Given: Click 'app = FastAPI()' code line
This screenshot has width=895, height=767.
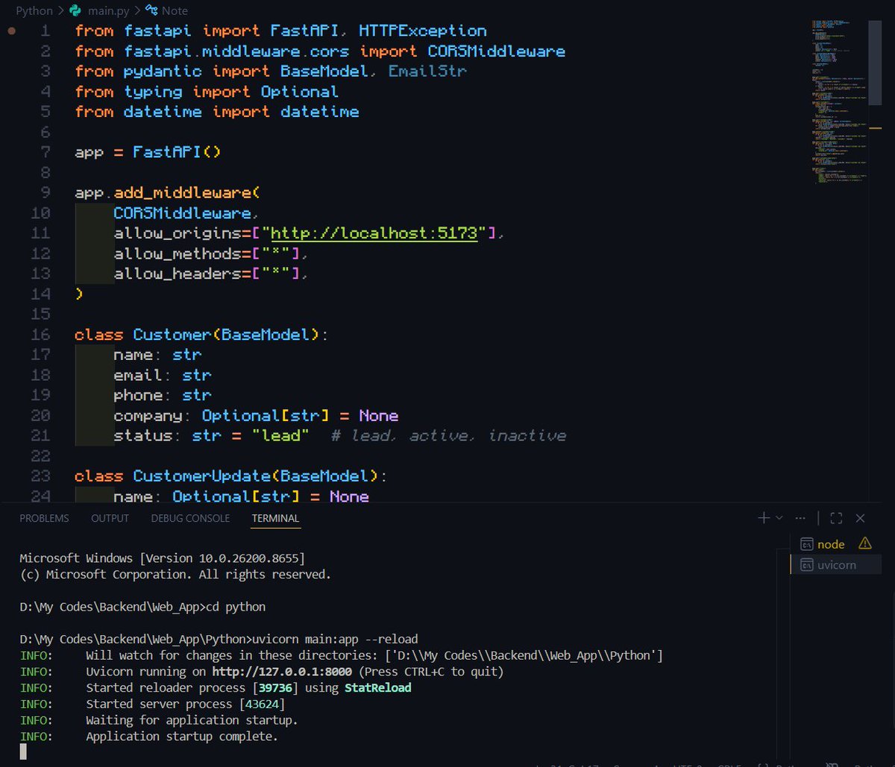Looking at the screenshot, I should point(148,152).
